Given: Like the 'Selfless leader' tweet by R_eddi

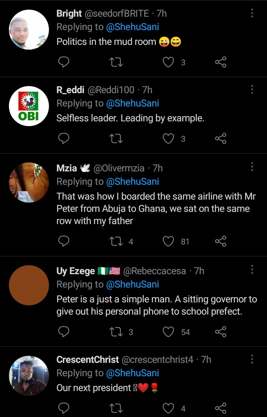Looking at the screenshot, I should point(169,139).
